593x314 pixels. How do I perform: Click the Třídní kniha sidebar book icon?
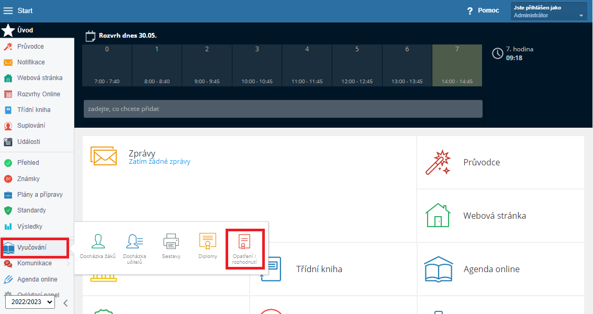pos(8,110)
